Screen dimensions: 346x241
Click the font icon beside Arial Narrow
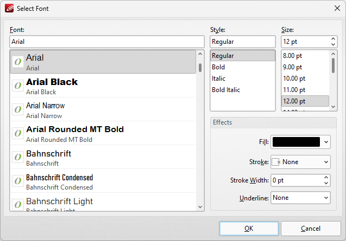tap(17, 109)
